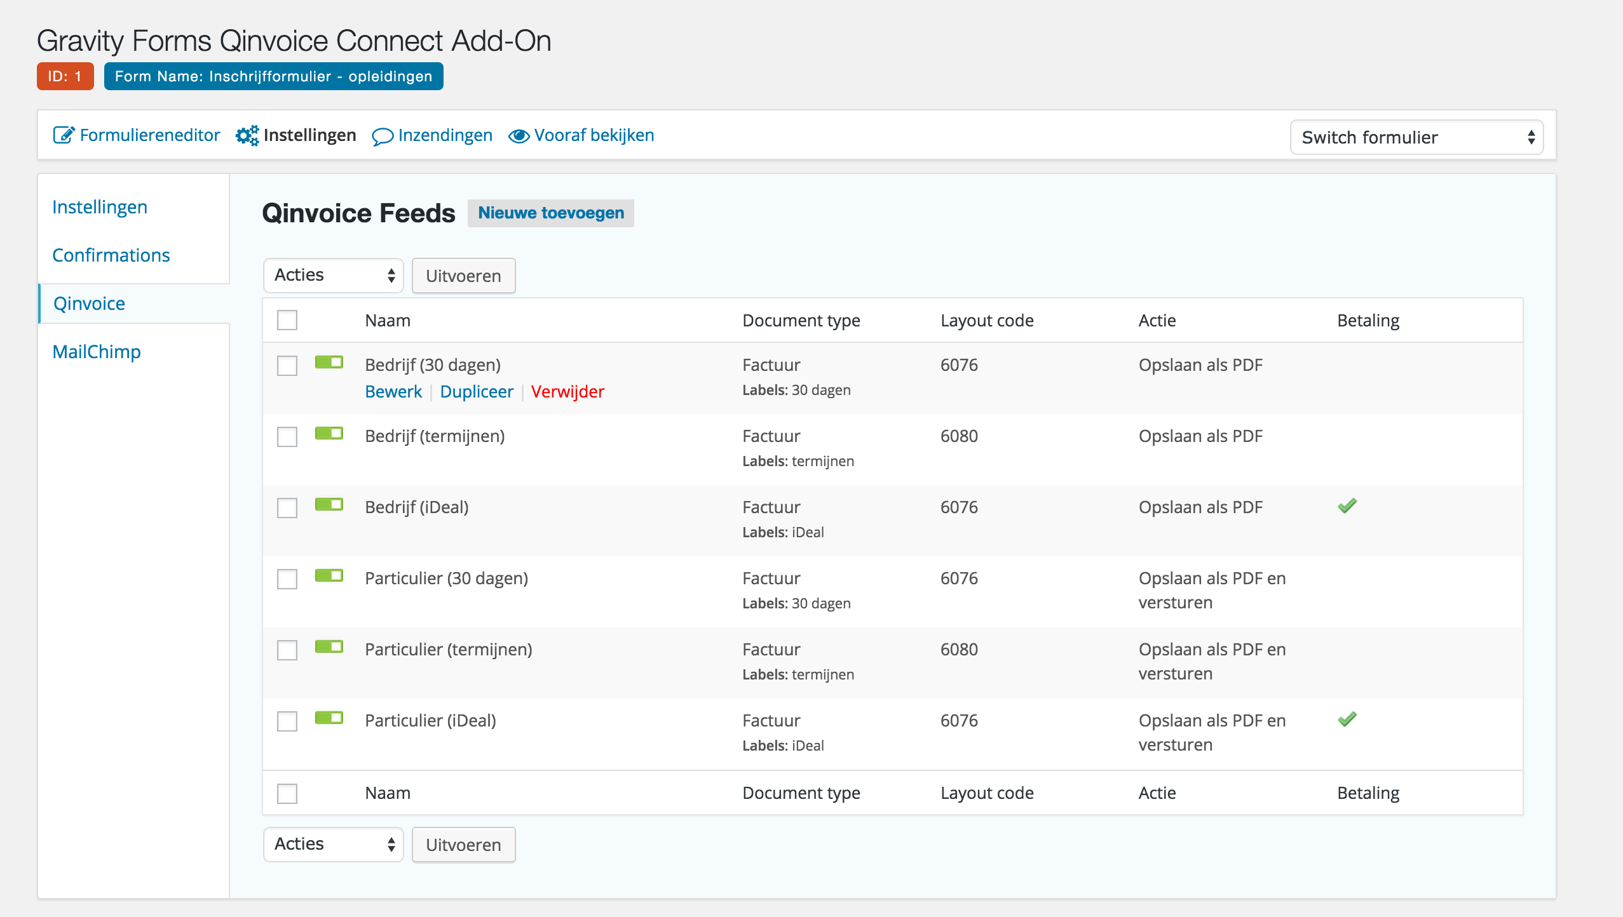Open the bottom Acties bulk dropdown
This screenshot has height=917, width=1623.
coord(334,845)
